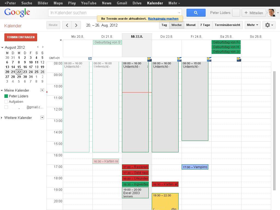Click the blue search magnifier button
Viewport: 280px width, 210px height.
[196, 13]
